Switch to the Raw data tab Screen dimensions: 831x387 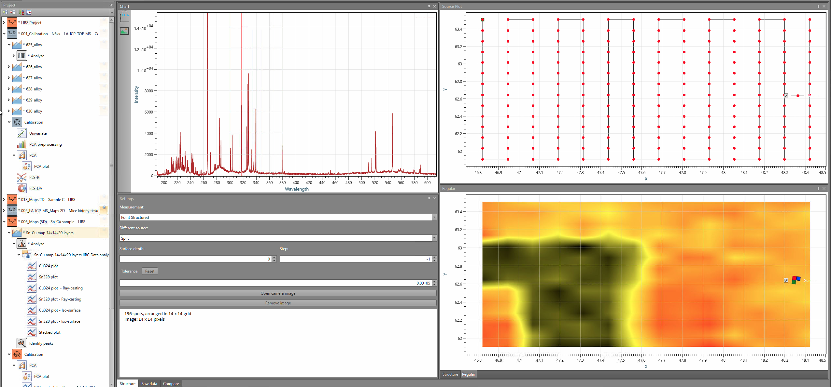coord(149,383)
